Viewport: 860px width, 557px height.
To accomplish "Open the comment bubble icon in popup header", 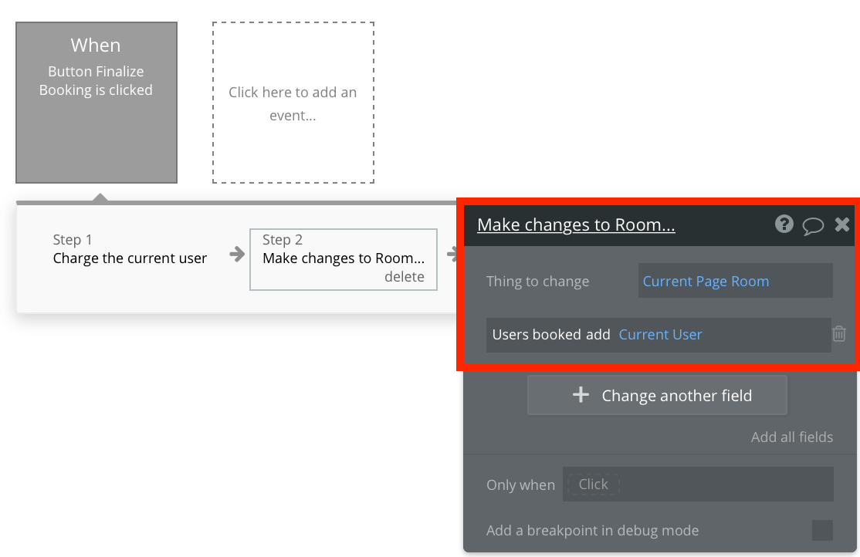I will (x=813, y=224).
